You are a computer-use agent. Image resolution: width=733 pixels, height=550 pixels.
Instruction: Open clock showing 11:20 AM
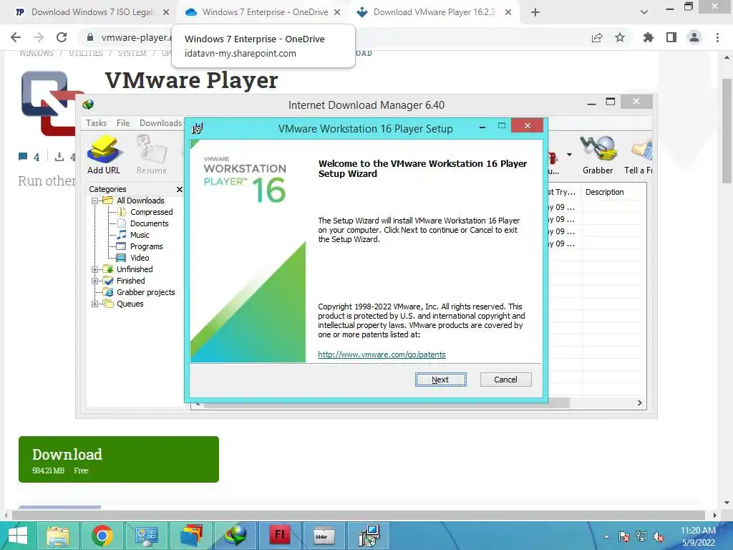(698, 536)
